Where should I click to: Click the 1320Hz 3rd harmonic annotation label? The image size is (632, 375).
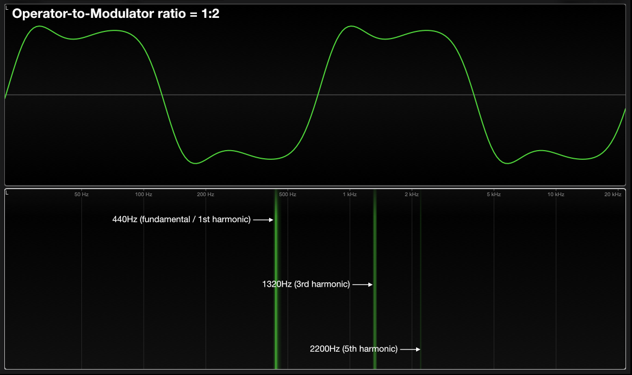tap(305, 283)
